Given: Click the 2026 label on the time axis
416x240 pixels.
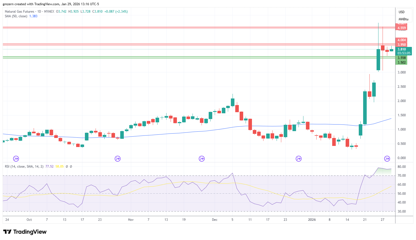Looking at the screenshot, I should tap(312, 220).
